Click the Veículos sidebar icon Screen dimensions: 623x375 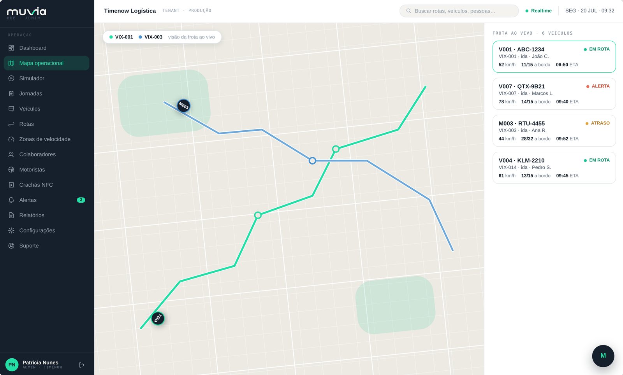11,109
